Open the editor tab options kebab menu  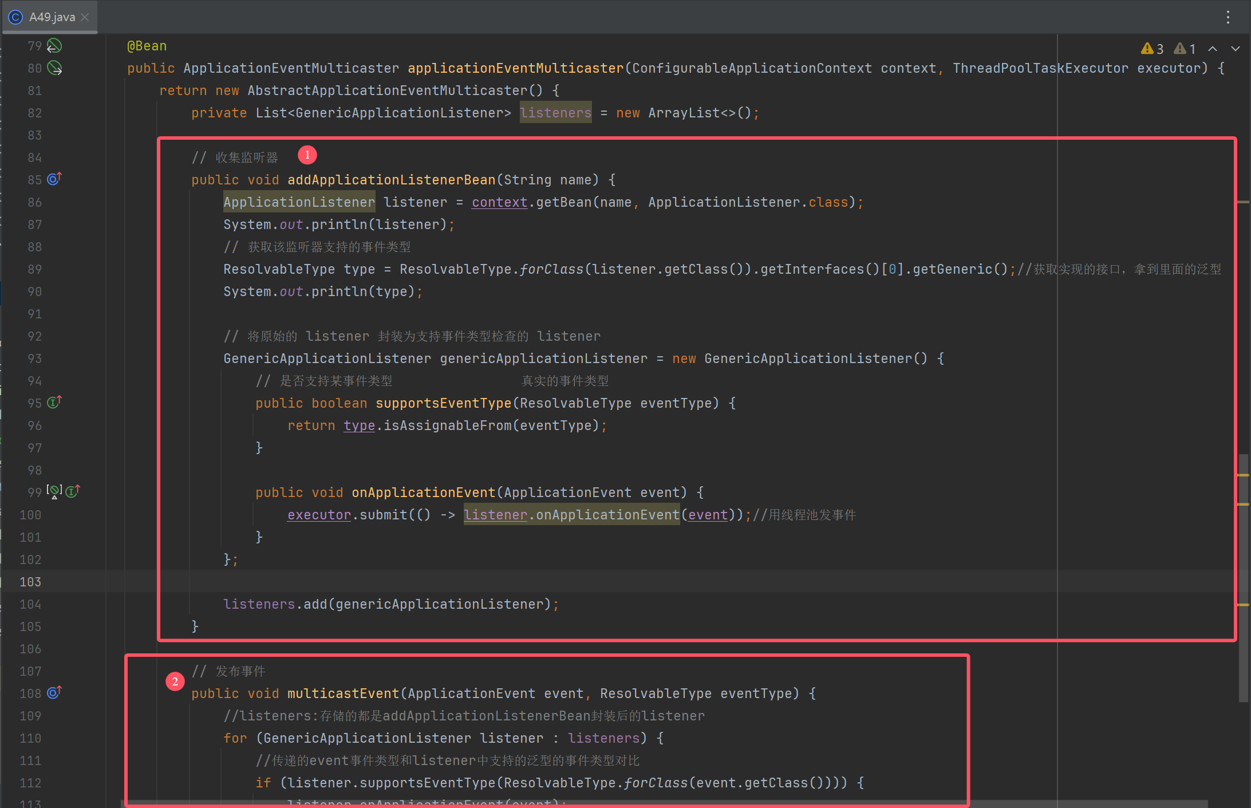1228,17
